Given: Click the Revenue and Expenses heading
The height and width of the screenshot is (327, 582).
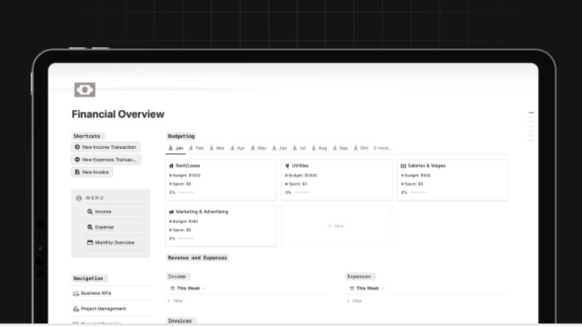Looking at the screenshot, I should pyautogui.click(x=198, y=258).
